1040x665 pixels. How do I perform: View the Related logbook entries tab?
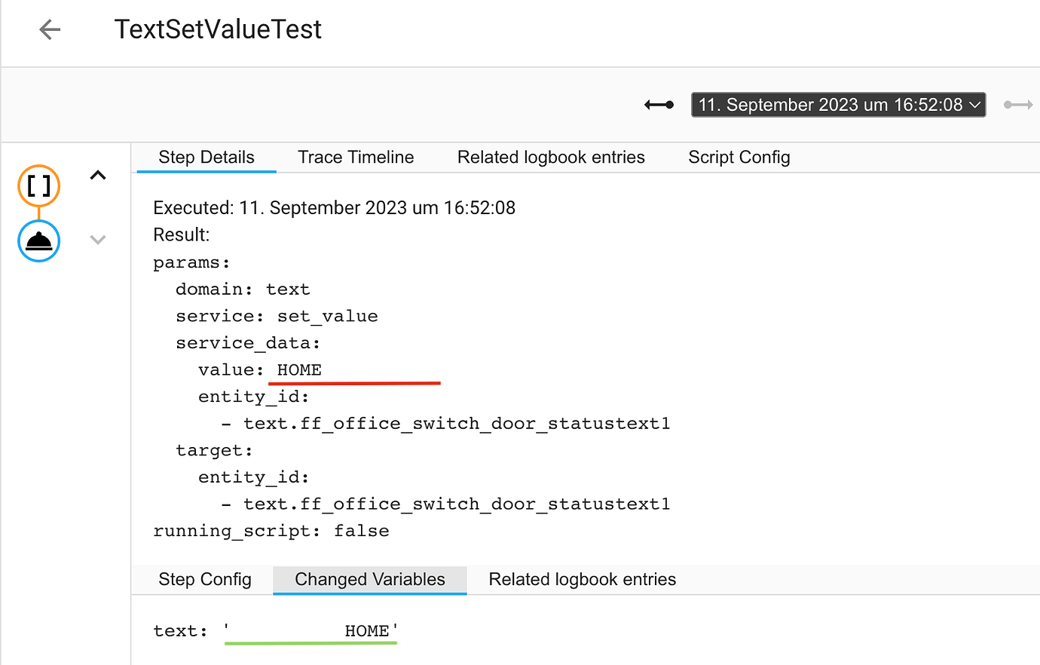click(x=551, y=157)
